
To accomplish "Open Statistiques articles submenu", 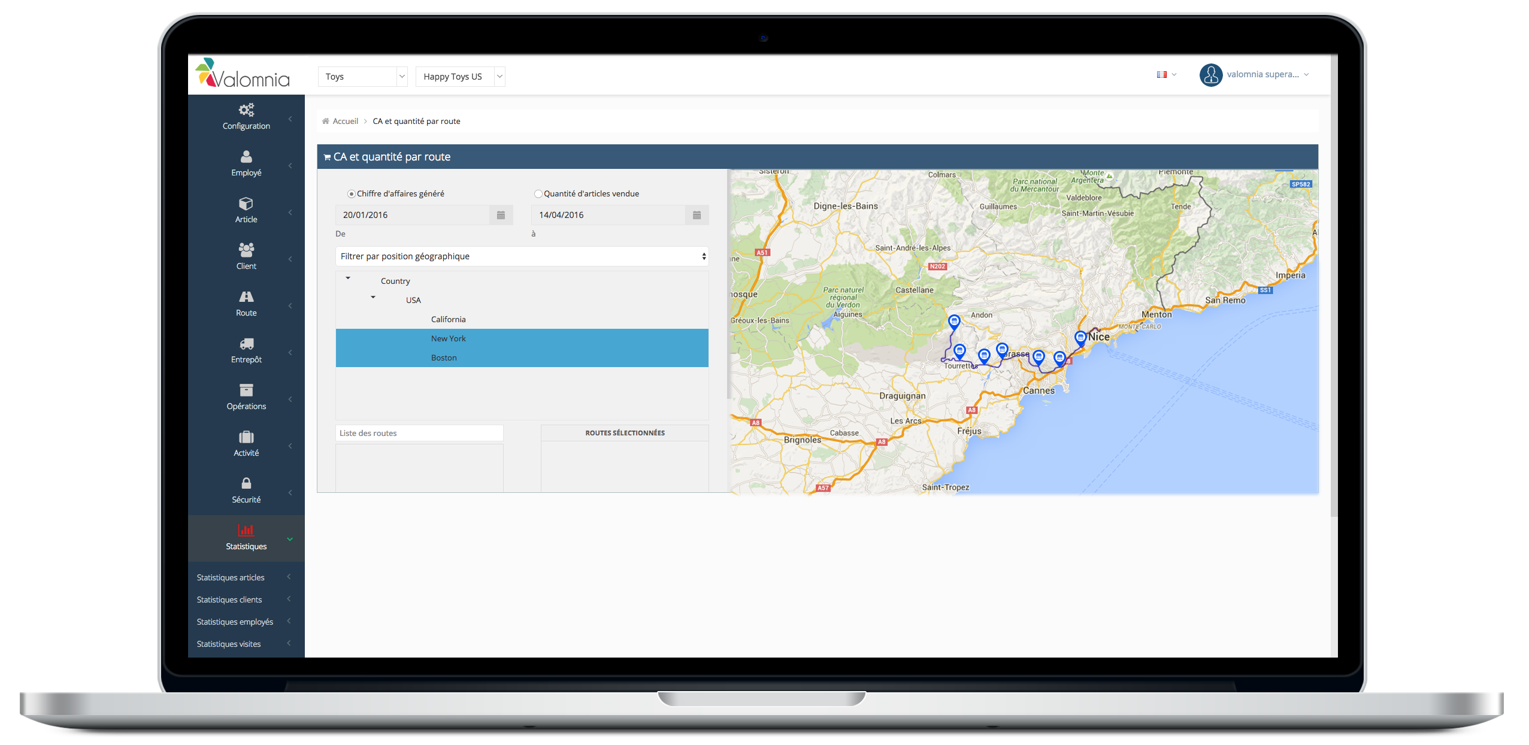I will [x=292, y=576].
